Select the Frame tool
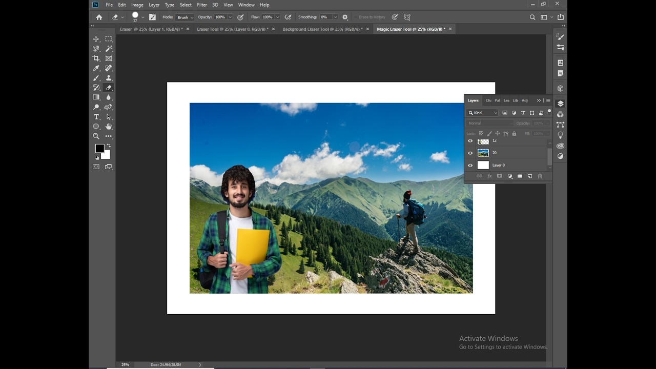Image resolution: width=656 pixels, height=369 pixels. click(109, 58)
